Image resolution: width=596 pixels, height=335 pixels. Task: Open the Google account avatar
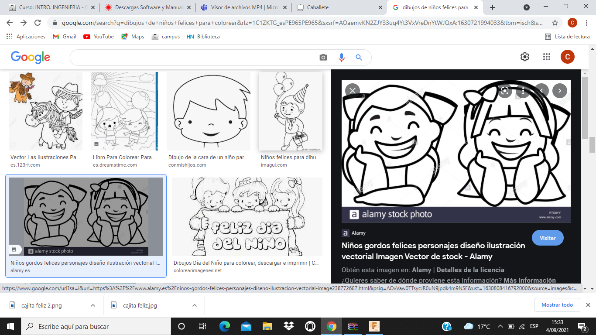tap(568, 57)
